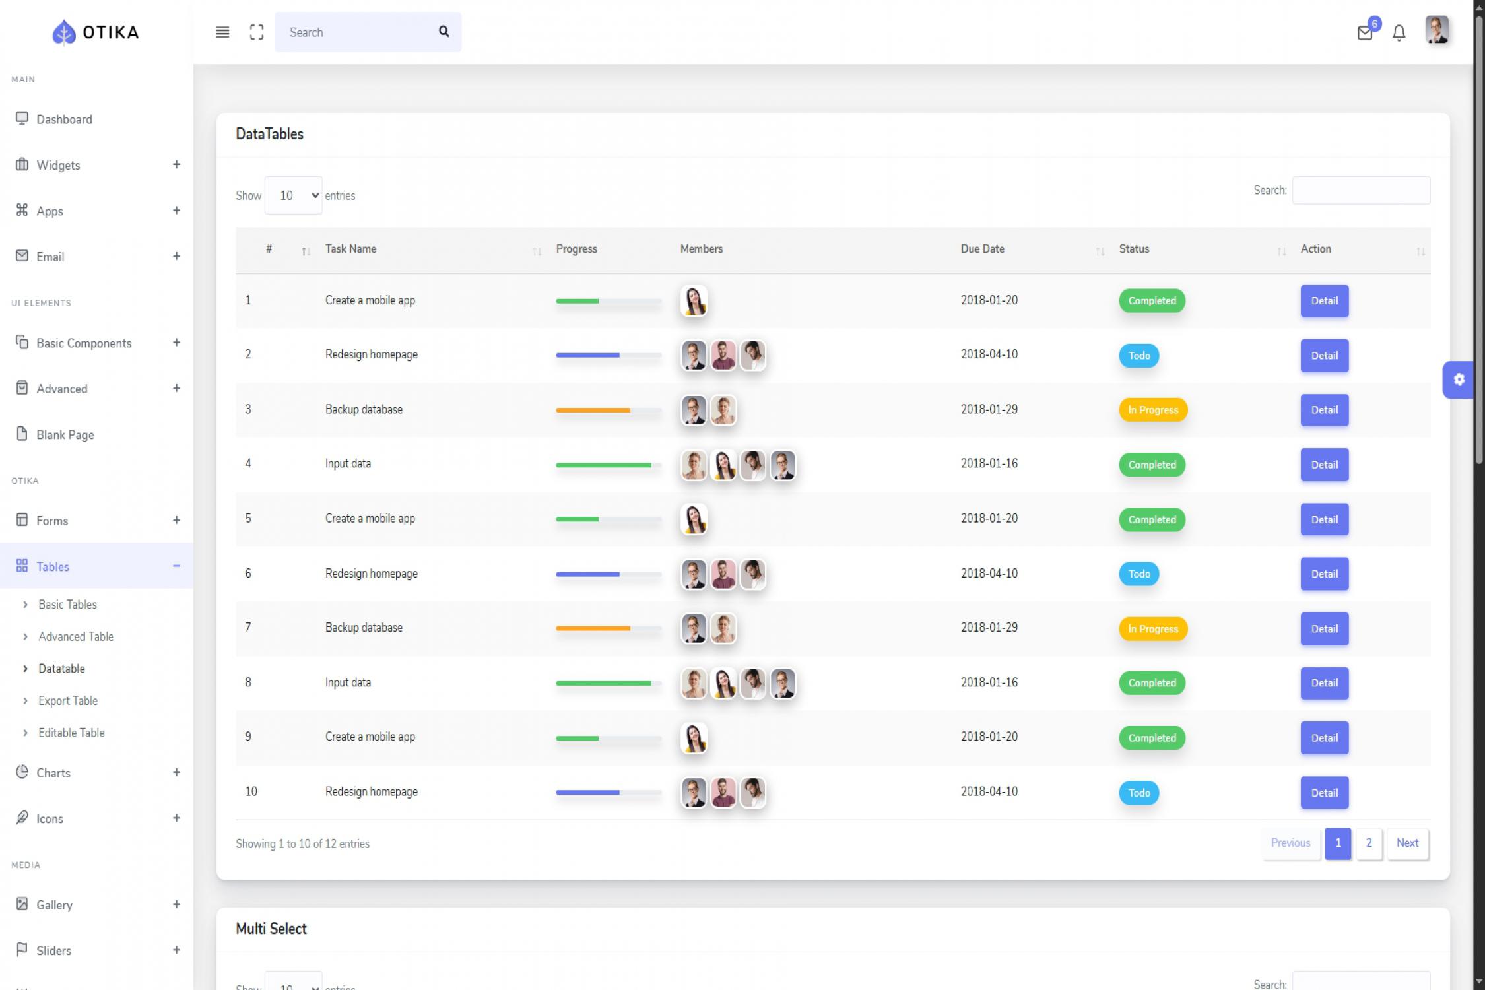Open the Export Table page
The width and height of the screenshot is (1485, 990).
coord(68,700)
